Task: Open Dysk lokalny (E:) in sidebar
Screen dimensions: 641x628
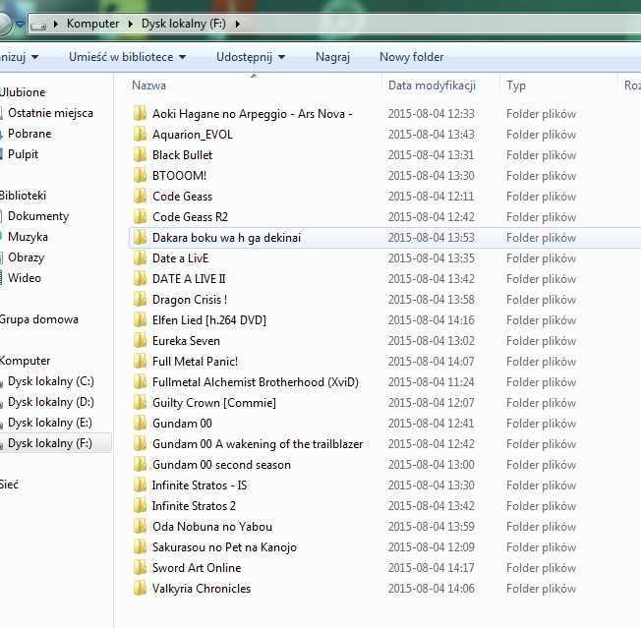Action: (x=50, y=423)
